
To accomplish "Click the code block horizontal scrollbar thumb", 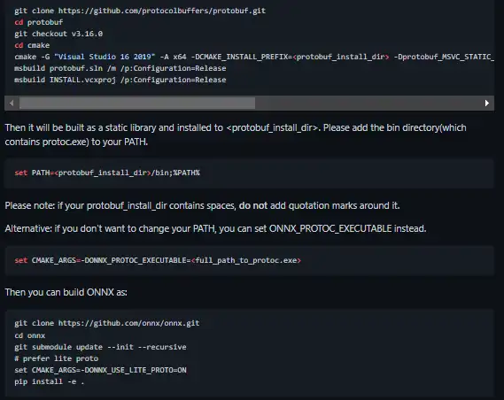I will point(137,103).
